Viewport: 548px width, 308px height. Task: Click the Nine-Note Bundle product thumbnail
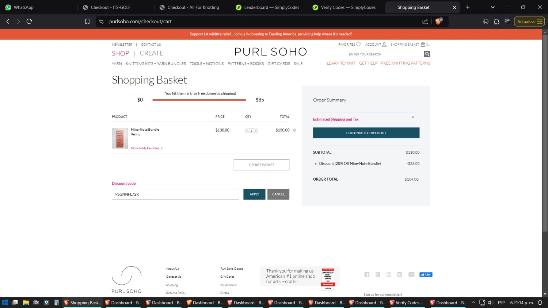click(x=120, y=138)
